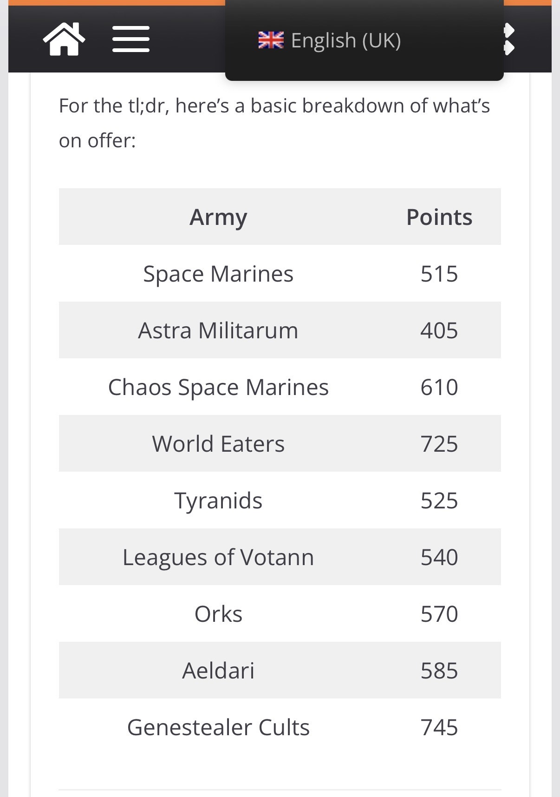Select the Aeldari army name
Viewport: 560px width, 797px height.
point(218,671)
